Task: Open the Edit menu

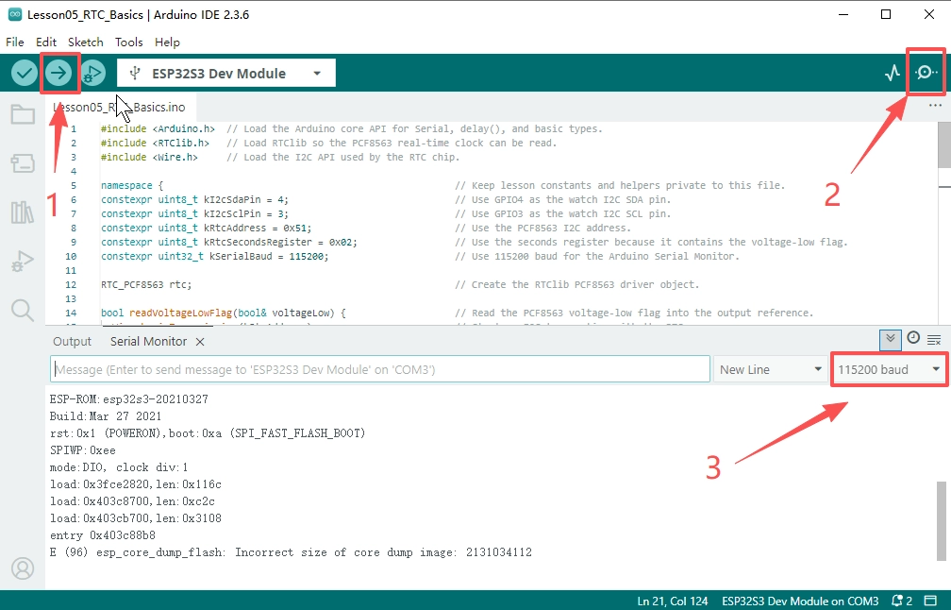Action: pos(46,42)
